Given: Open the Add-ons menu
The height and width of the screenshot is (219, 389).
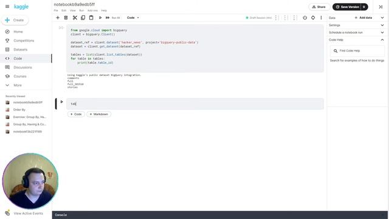Looking at the screenshot, I should click(92, 10).
